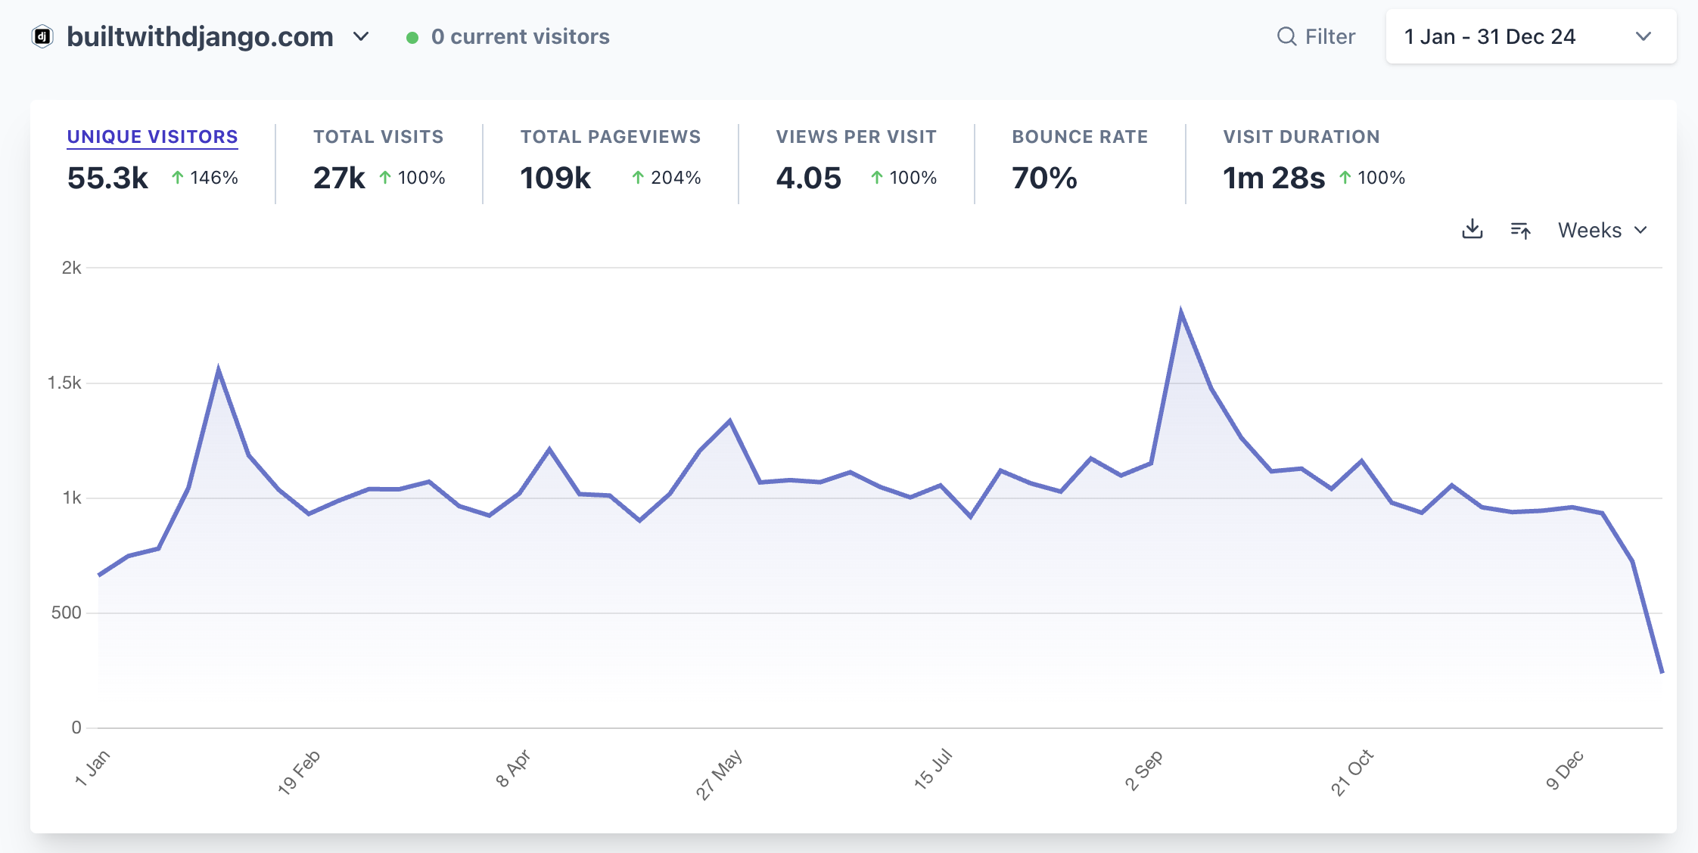Viewport: 1698px width, 853px height.
Task: Click the import/annotations sort-up icon
Action: 1520,230
